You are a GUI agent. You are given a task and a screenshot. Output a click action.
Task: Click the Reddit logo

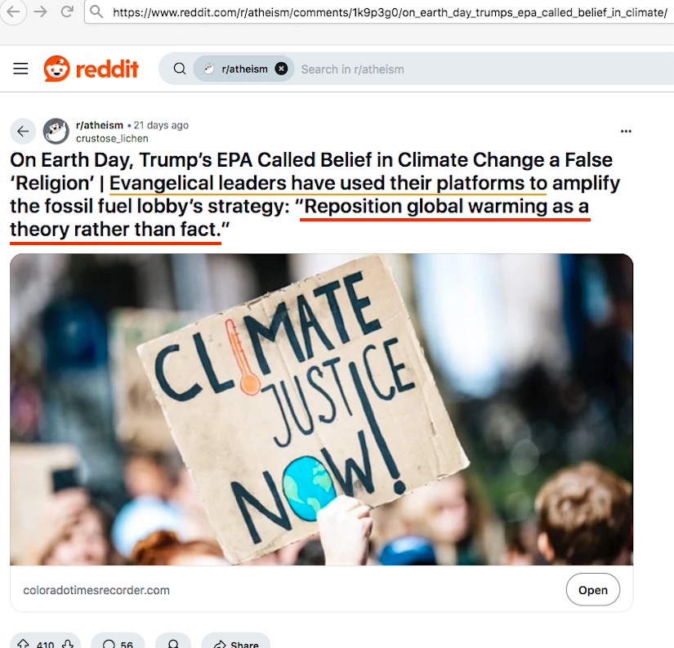click(x=92, y=69)
